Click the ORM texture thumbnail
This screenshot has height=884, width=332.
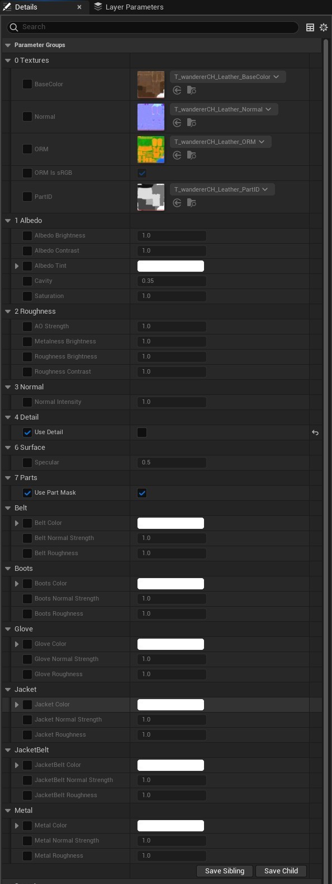pyautogui.click(x=151, y=150)
